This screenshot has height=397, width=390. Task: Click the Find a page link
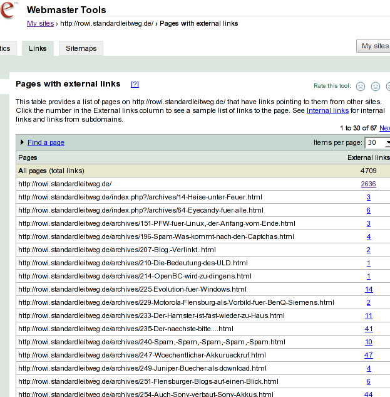[x=46, y=142]
